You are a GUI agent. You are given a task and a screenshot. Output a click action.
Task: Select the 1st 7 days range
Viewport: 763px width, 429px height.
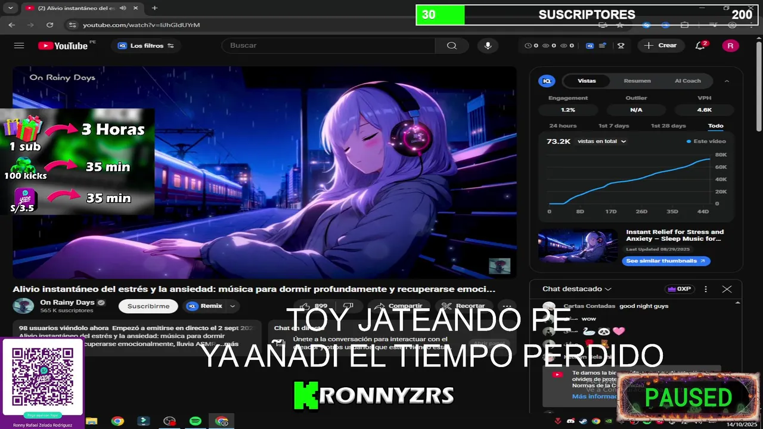coord(613,126)
